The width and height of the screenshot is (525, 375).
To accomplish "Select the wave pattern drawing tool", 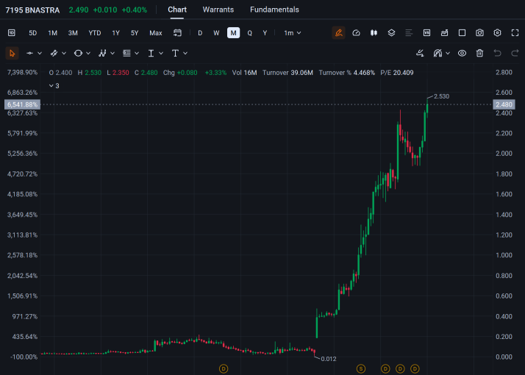I will tap(102, 53).
